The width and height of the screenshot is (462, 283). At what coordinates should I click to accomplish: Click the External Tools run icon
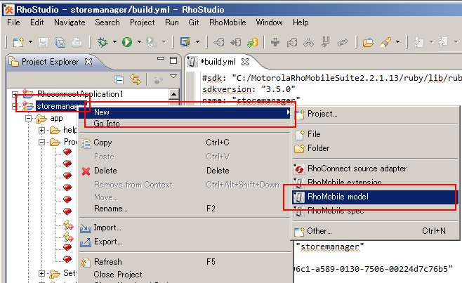click(x=151, y=42)
